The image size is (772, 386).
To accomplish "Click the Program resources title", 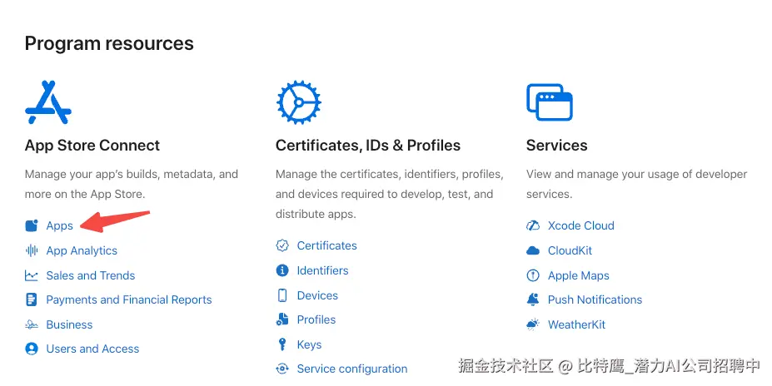I will click(109, 44).
